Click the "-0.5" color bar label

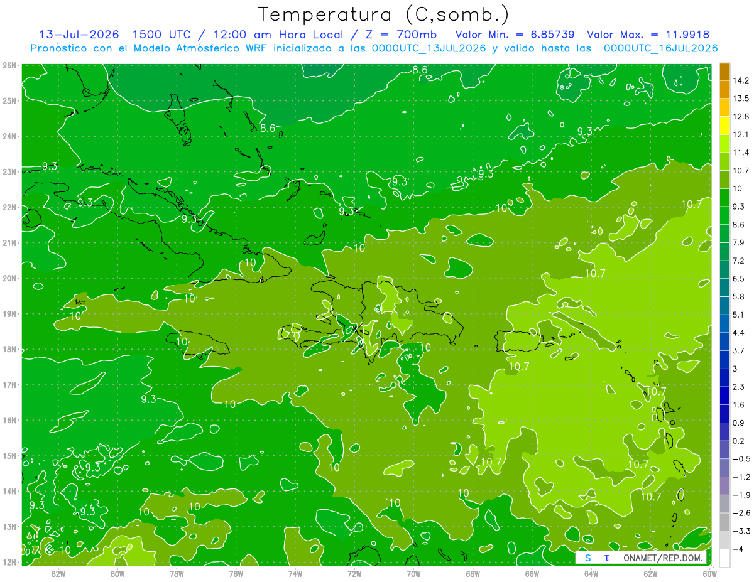[741, 459]
